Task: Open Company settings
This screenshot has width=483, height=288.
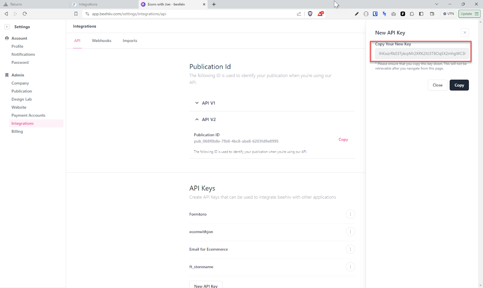Action: coord(20,83)
